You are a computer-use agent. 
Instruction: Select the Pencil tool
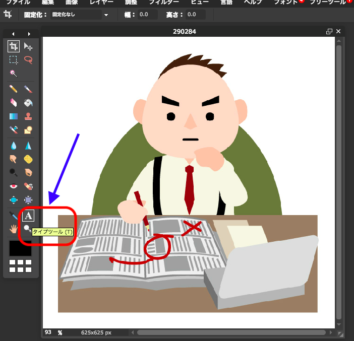[14, 89]
